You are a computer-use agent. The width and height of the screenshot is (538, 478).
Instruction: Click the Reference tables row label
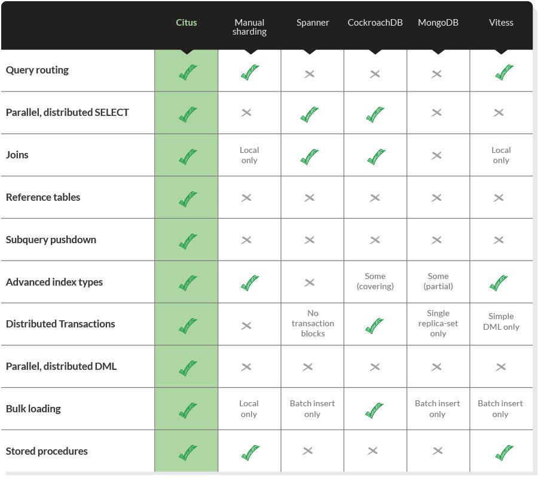pos(43,197)
